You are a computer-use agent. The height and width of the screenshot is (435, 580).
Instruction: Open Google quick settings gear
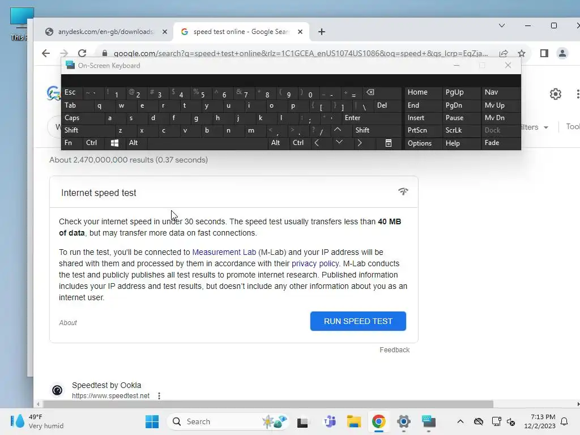[x=555, y=94]
